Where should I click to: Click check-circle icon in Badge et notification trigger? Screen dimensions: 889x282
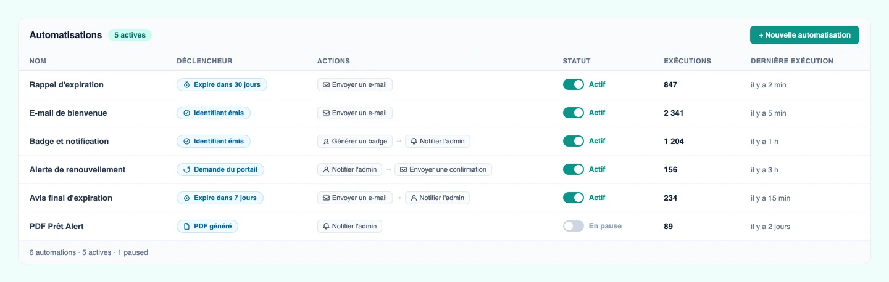click(186, 142)
